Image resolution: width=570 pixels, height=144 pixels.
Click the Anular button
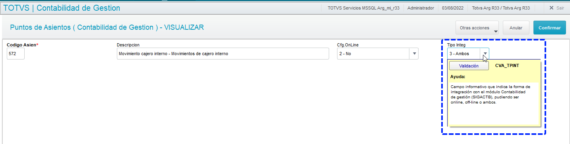pos(516,28)
